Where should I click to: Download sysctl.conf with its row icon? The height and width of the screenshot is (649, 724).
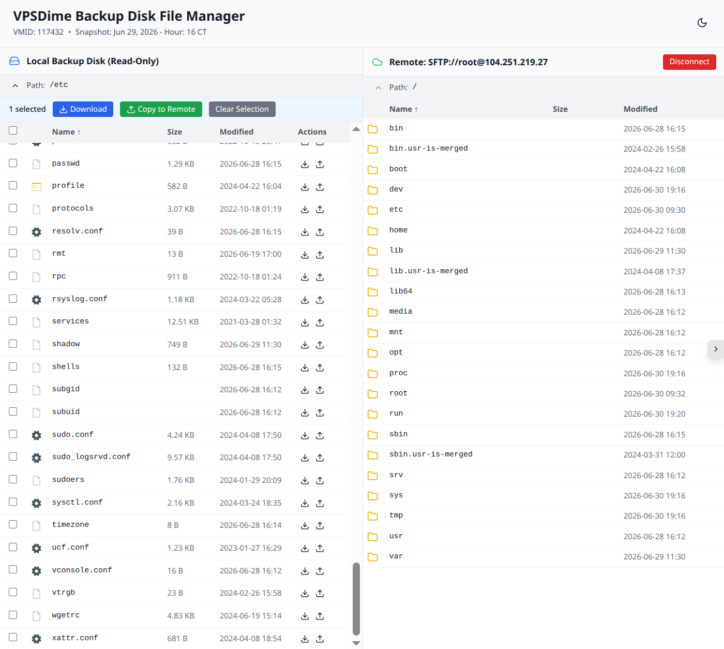click(x=305, y=503)
